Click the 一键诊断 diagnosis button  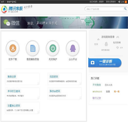[105, 63]
